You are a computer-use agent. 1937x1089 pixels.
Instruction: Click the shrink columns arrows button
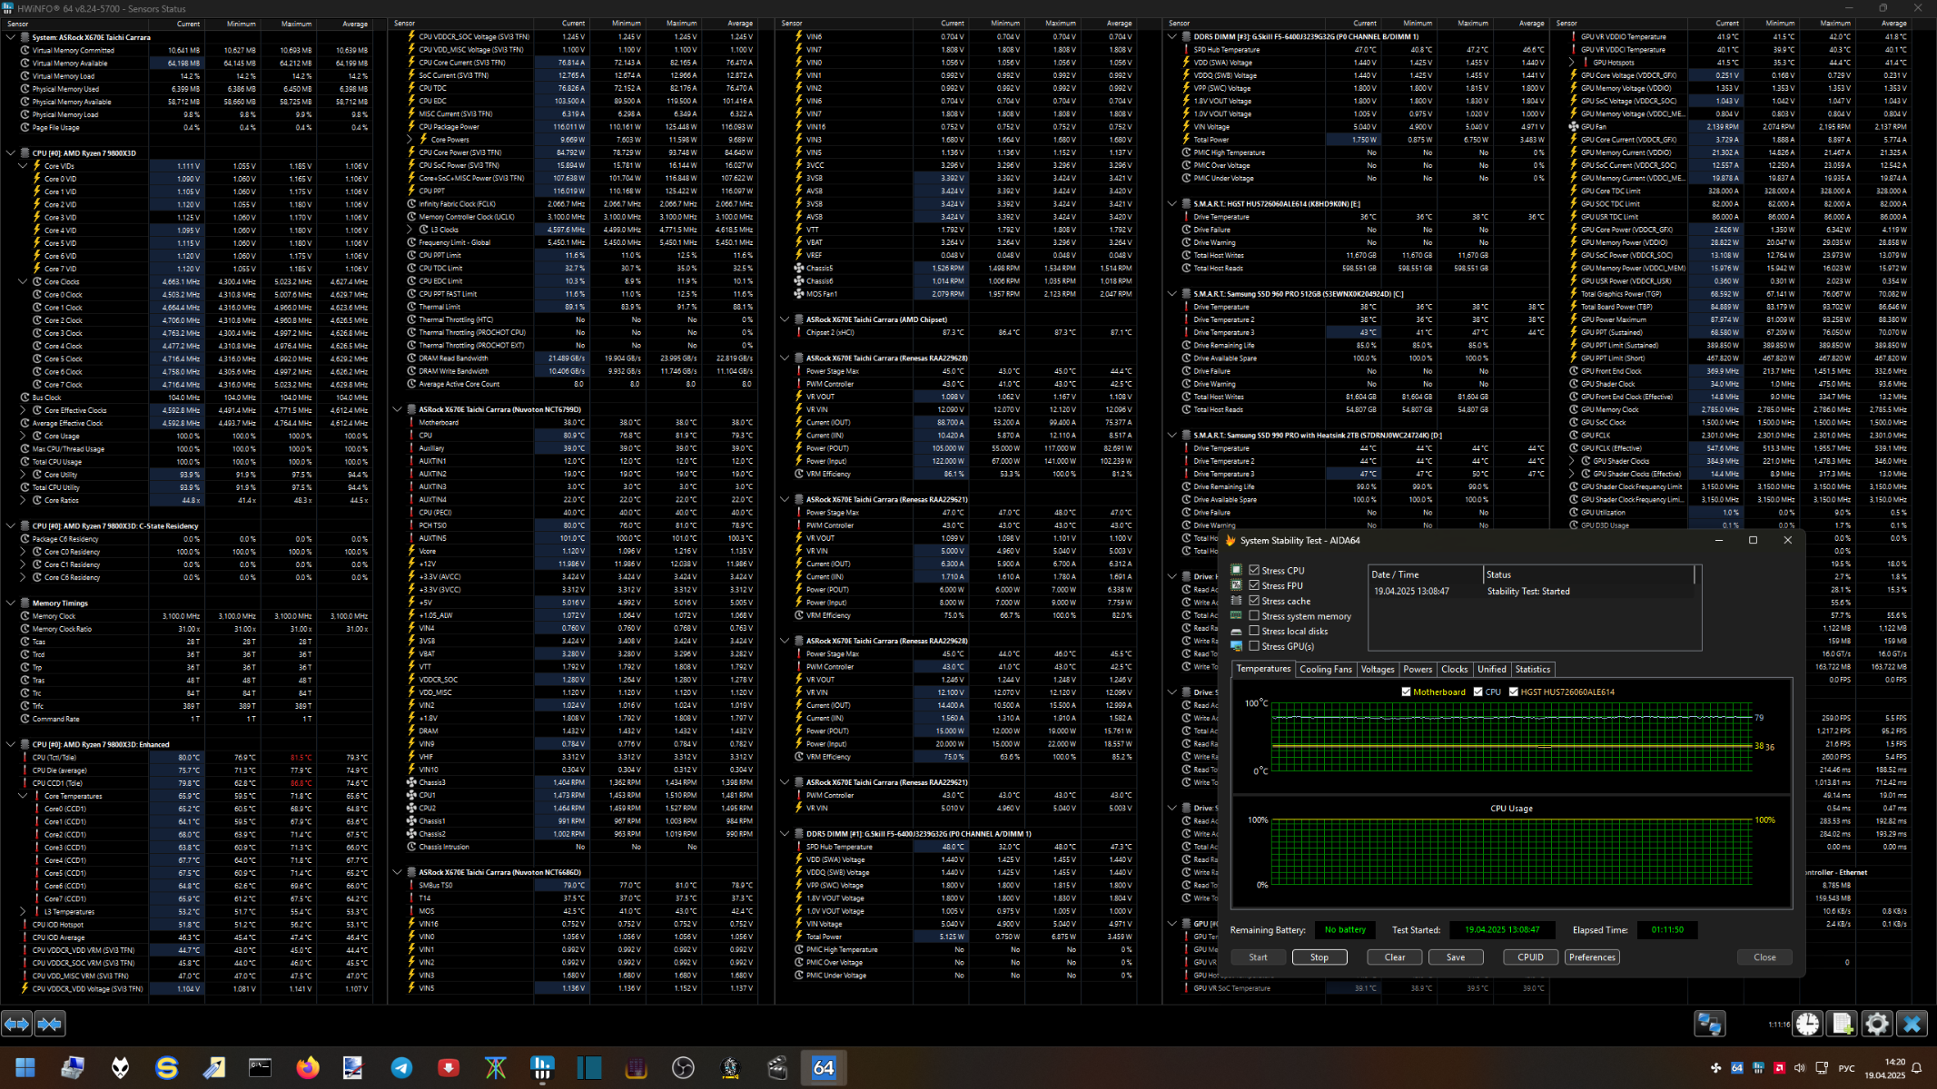(50, 1024)
